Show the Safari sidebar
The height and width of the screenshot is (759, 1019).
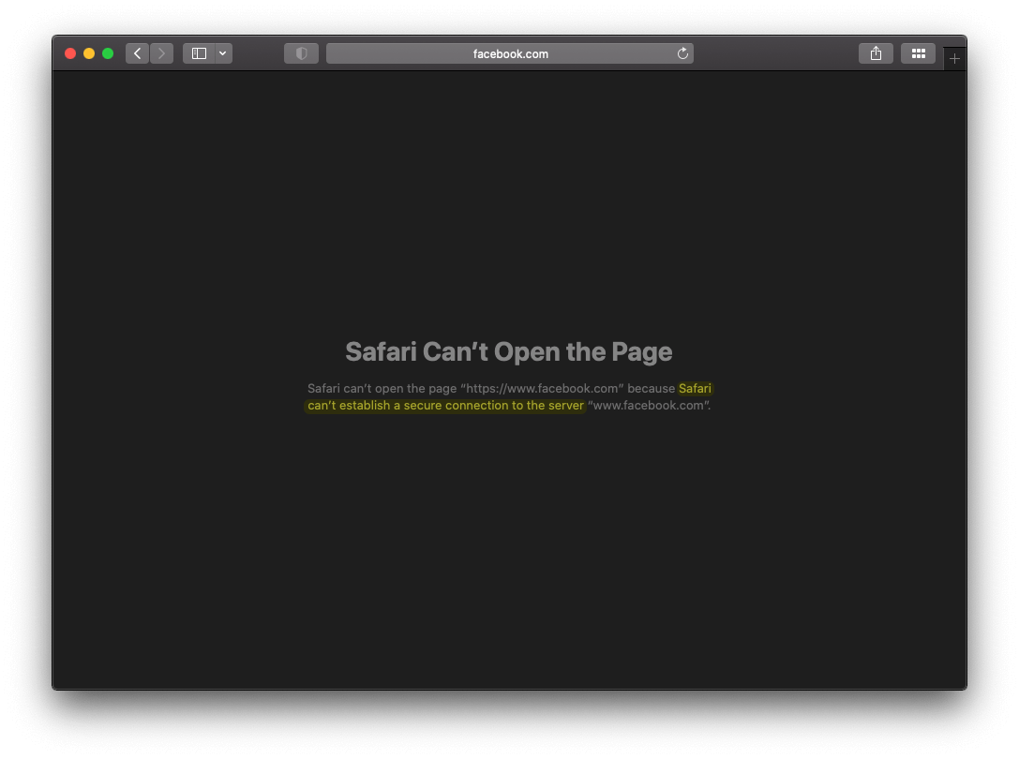click(x=199, y=53)
